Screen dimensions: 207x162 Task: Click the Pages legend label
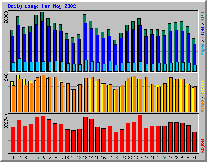pos(202,49)
